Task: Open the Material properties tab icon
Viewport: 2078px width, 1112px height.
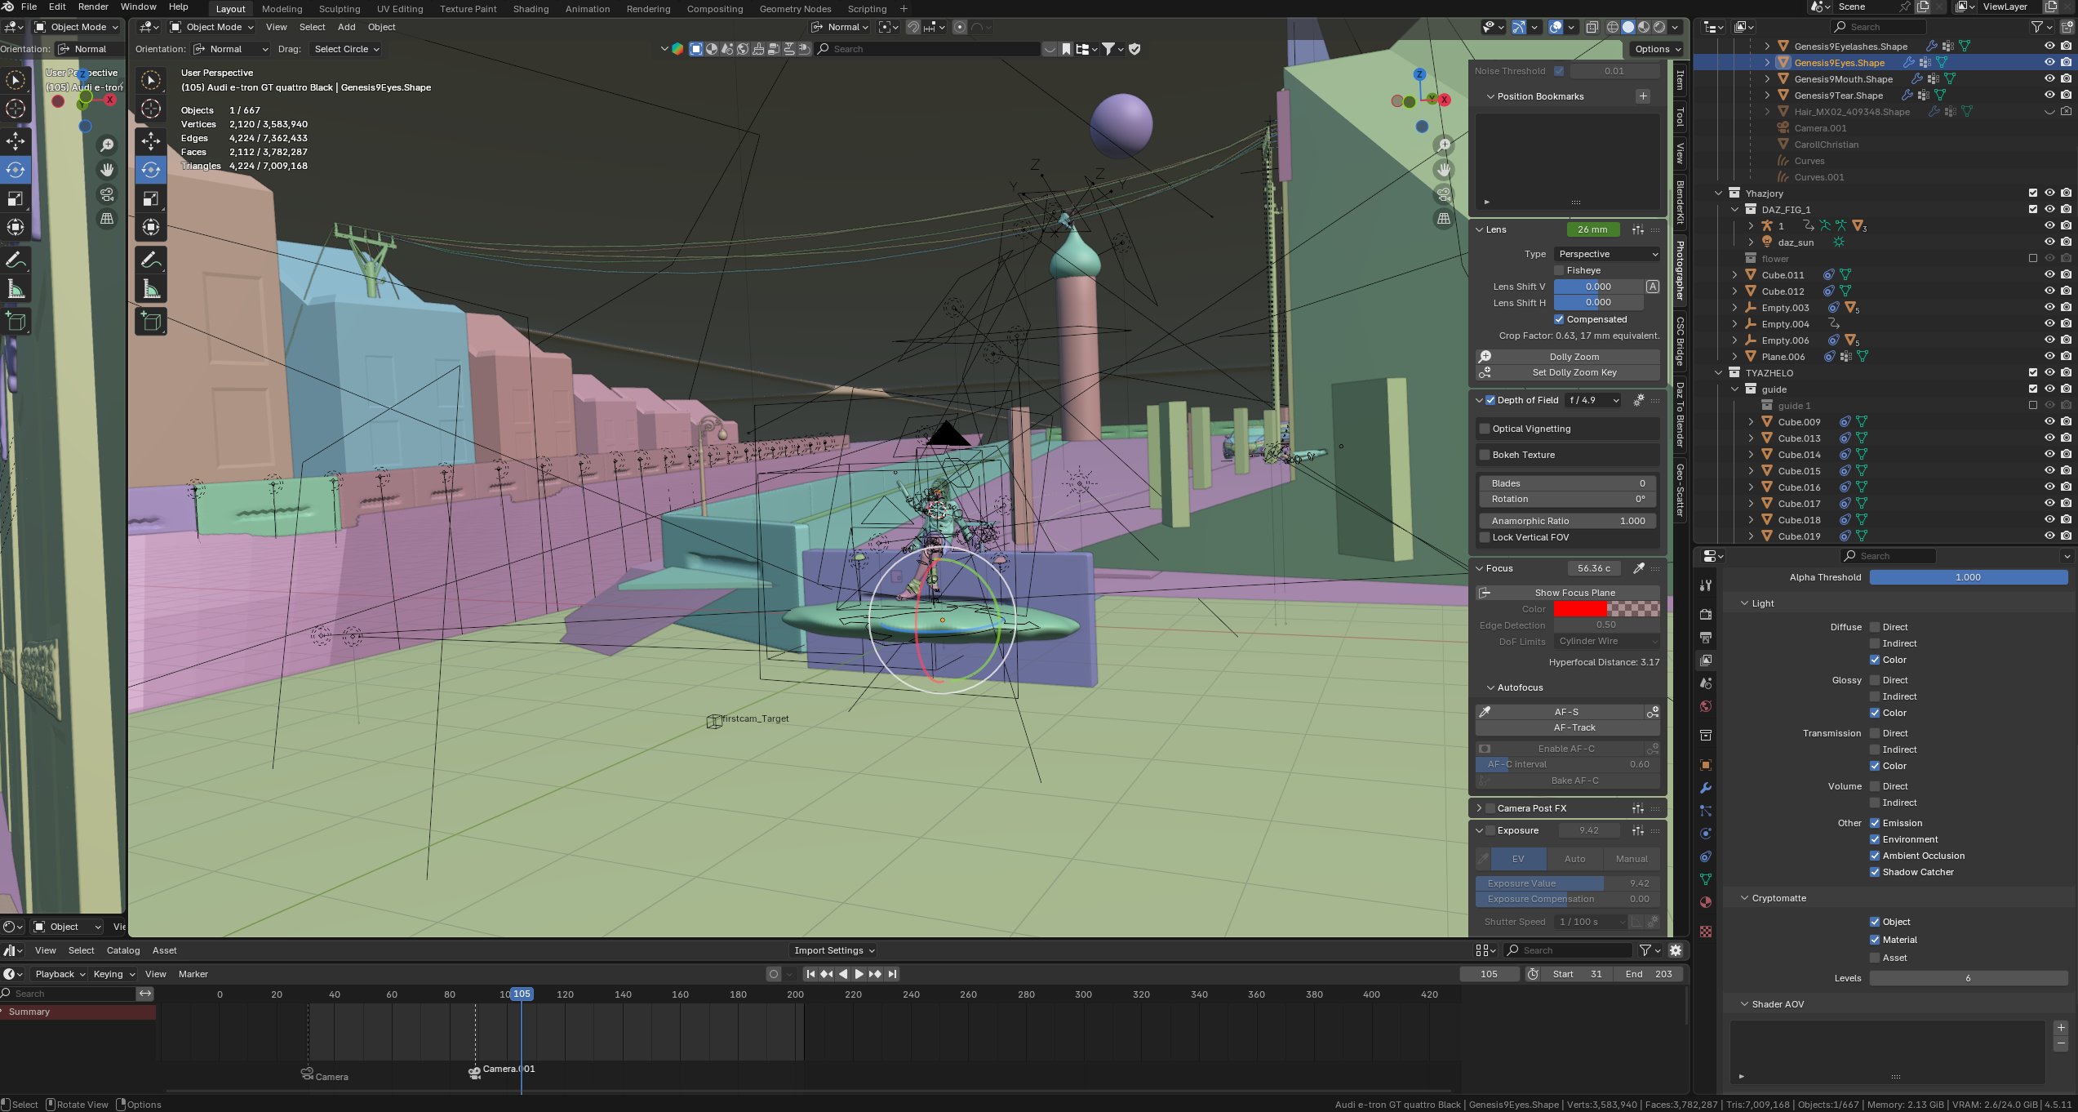Action: click(1706, 902)
